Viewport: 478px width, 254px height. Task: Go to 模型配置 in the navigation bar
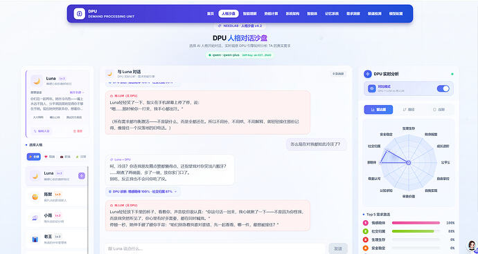click(396, 14)
